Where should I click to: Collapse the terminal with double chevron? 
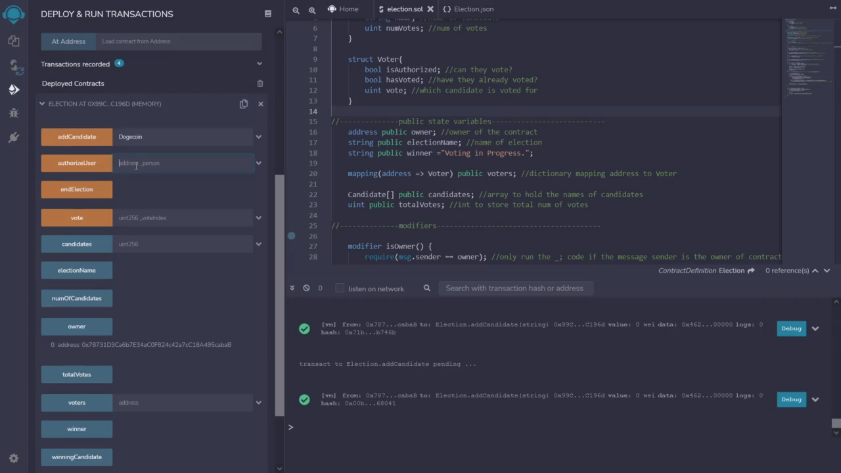pyautogui.click(x=292, y=288)
